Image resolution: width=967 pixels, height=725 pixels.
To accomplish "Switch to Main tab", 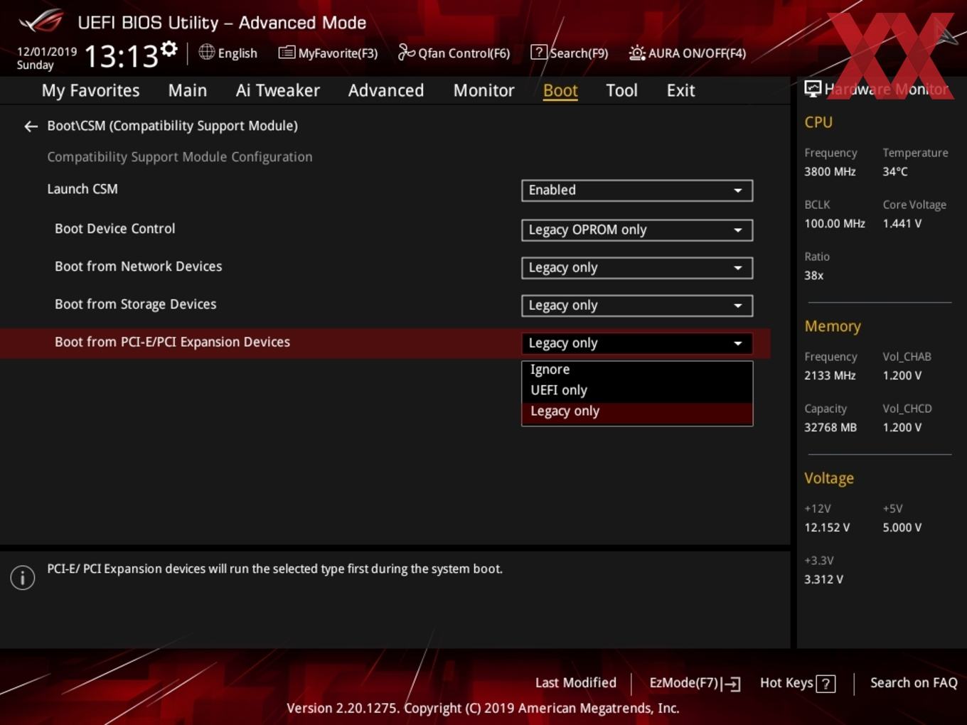I will [188, 90].
